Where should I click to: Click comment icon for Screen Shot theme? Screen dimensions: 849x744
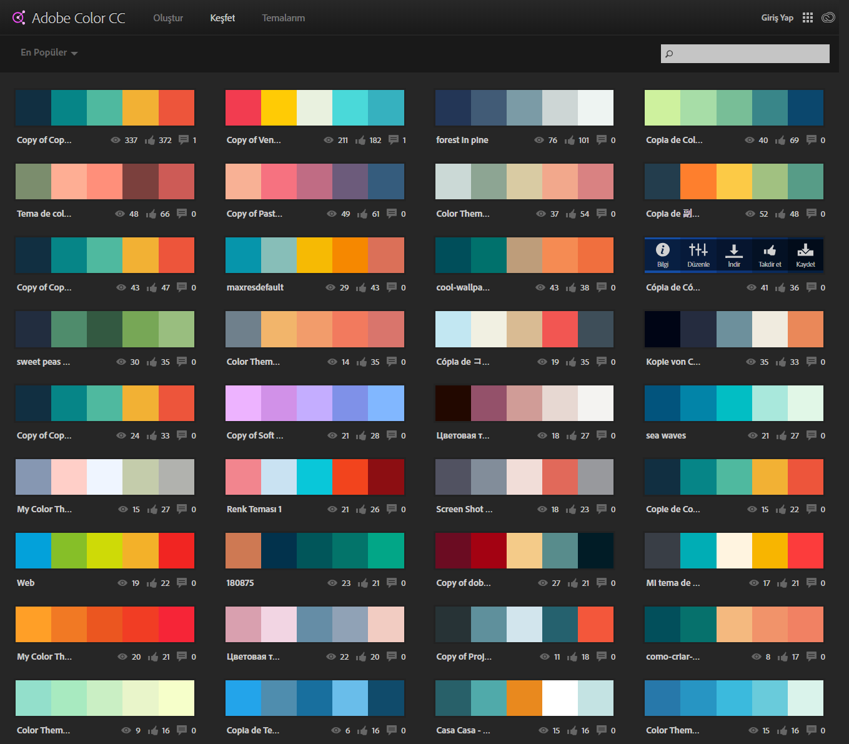click(602, 509)
